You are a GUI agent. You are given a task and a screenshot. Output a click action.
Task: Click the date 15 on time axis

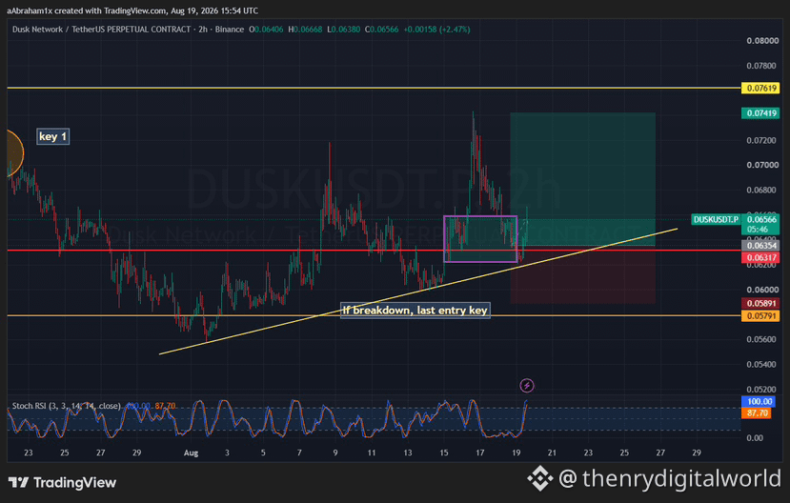(x=444, y=453)
